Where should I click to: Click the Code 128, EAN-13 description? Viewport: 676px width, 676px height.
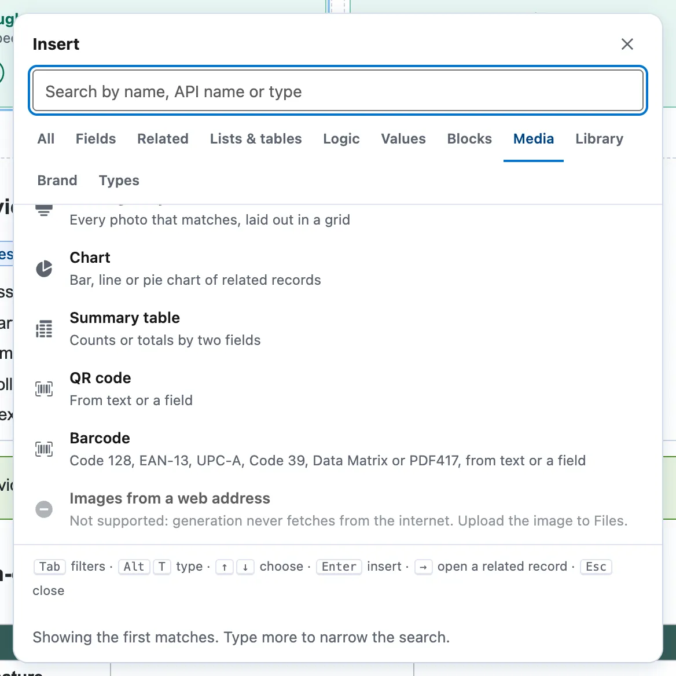tap(328, 461)
